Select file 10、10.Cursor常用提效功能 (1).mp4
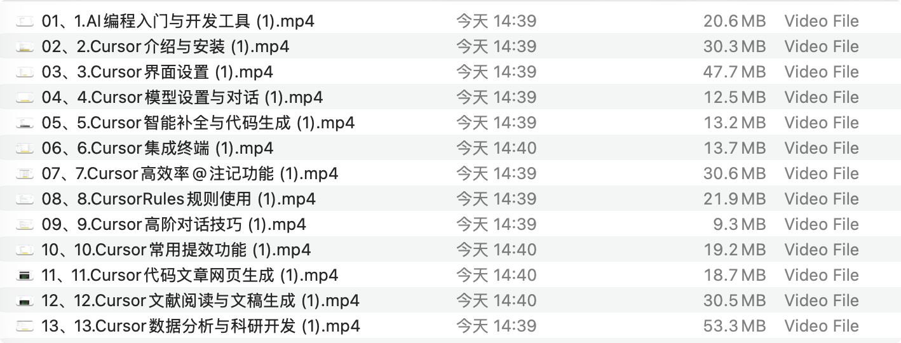This screenshot has height=343, width=901. point(176,250)
